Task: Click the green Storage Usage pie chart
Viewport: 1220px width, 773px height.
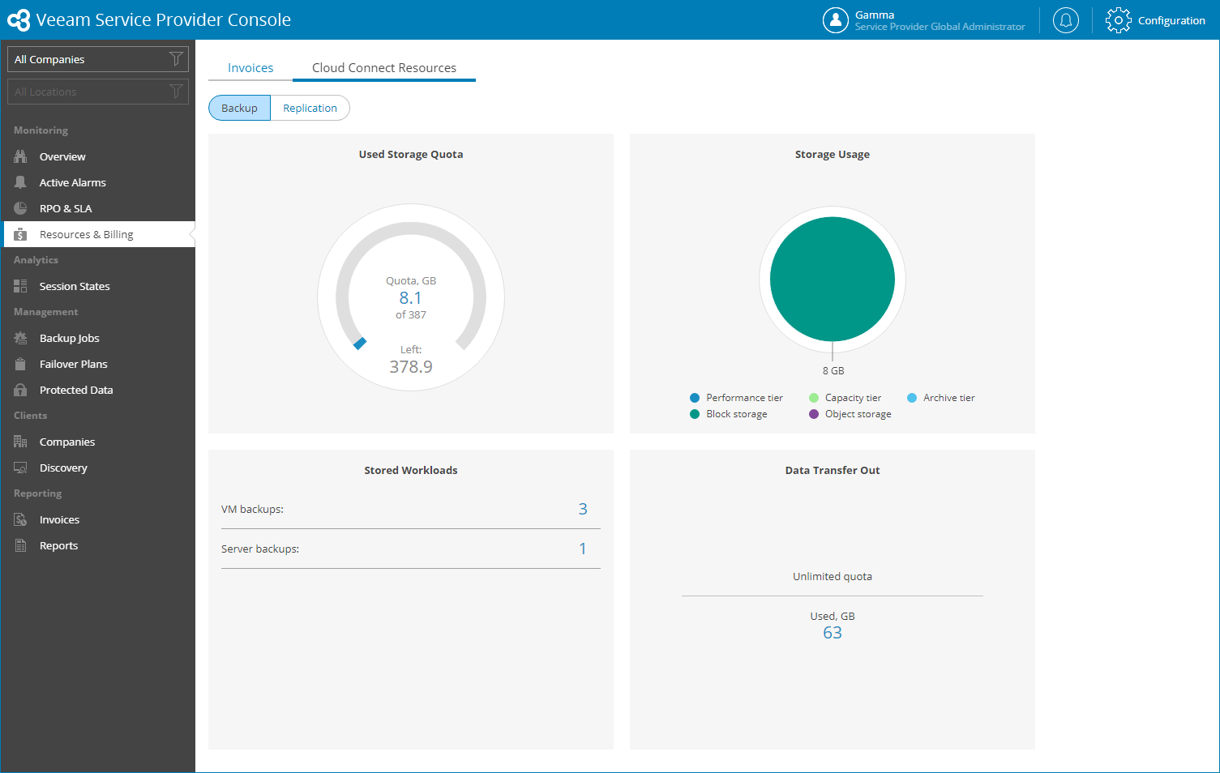Action: (x=833, y=279)
